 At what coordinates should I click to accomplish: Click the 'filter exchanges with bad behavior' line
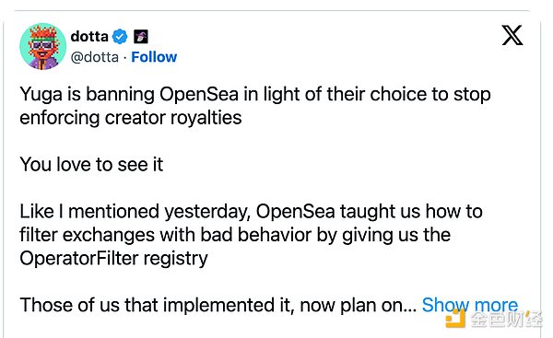tap(166, 235)
